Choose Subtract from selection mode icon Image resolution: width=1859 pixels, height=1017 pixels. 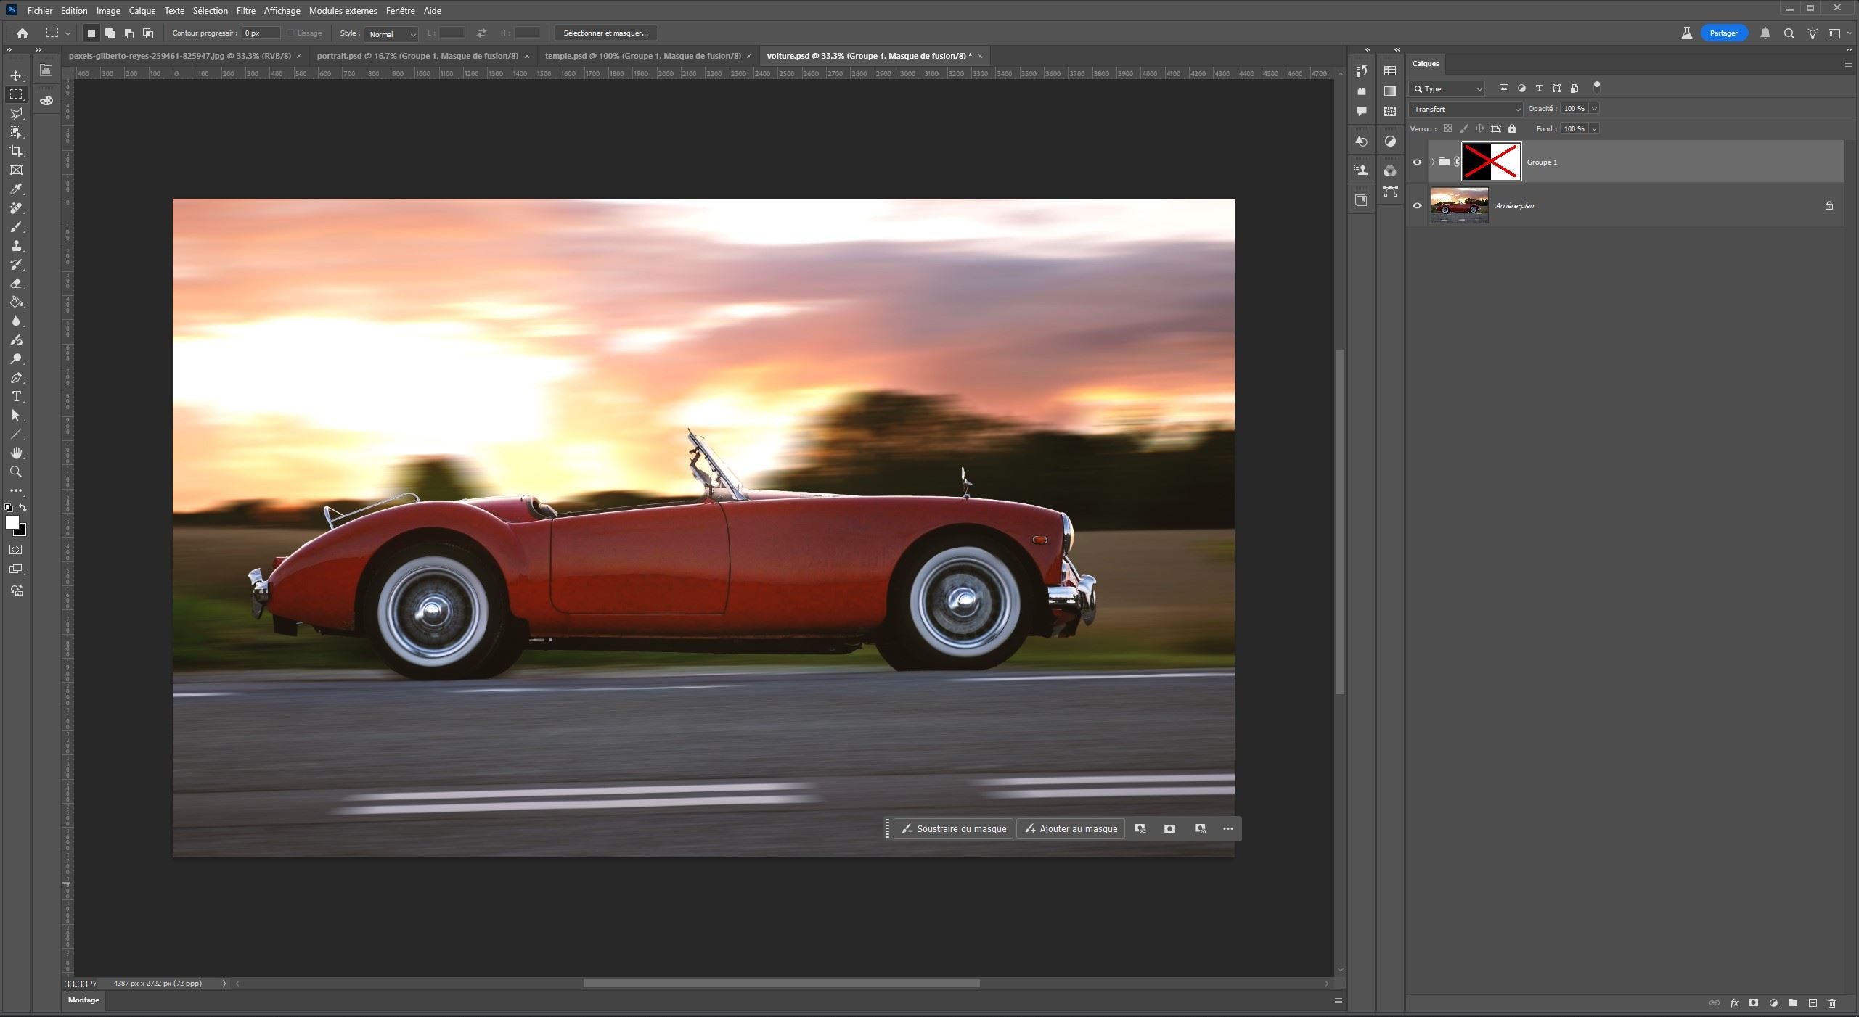pyautogui.click(x=129, y=33)
